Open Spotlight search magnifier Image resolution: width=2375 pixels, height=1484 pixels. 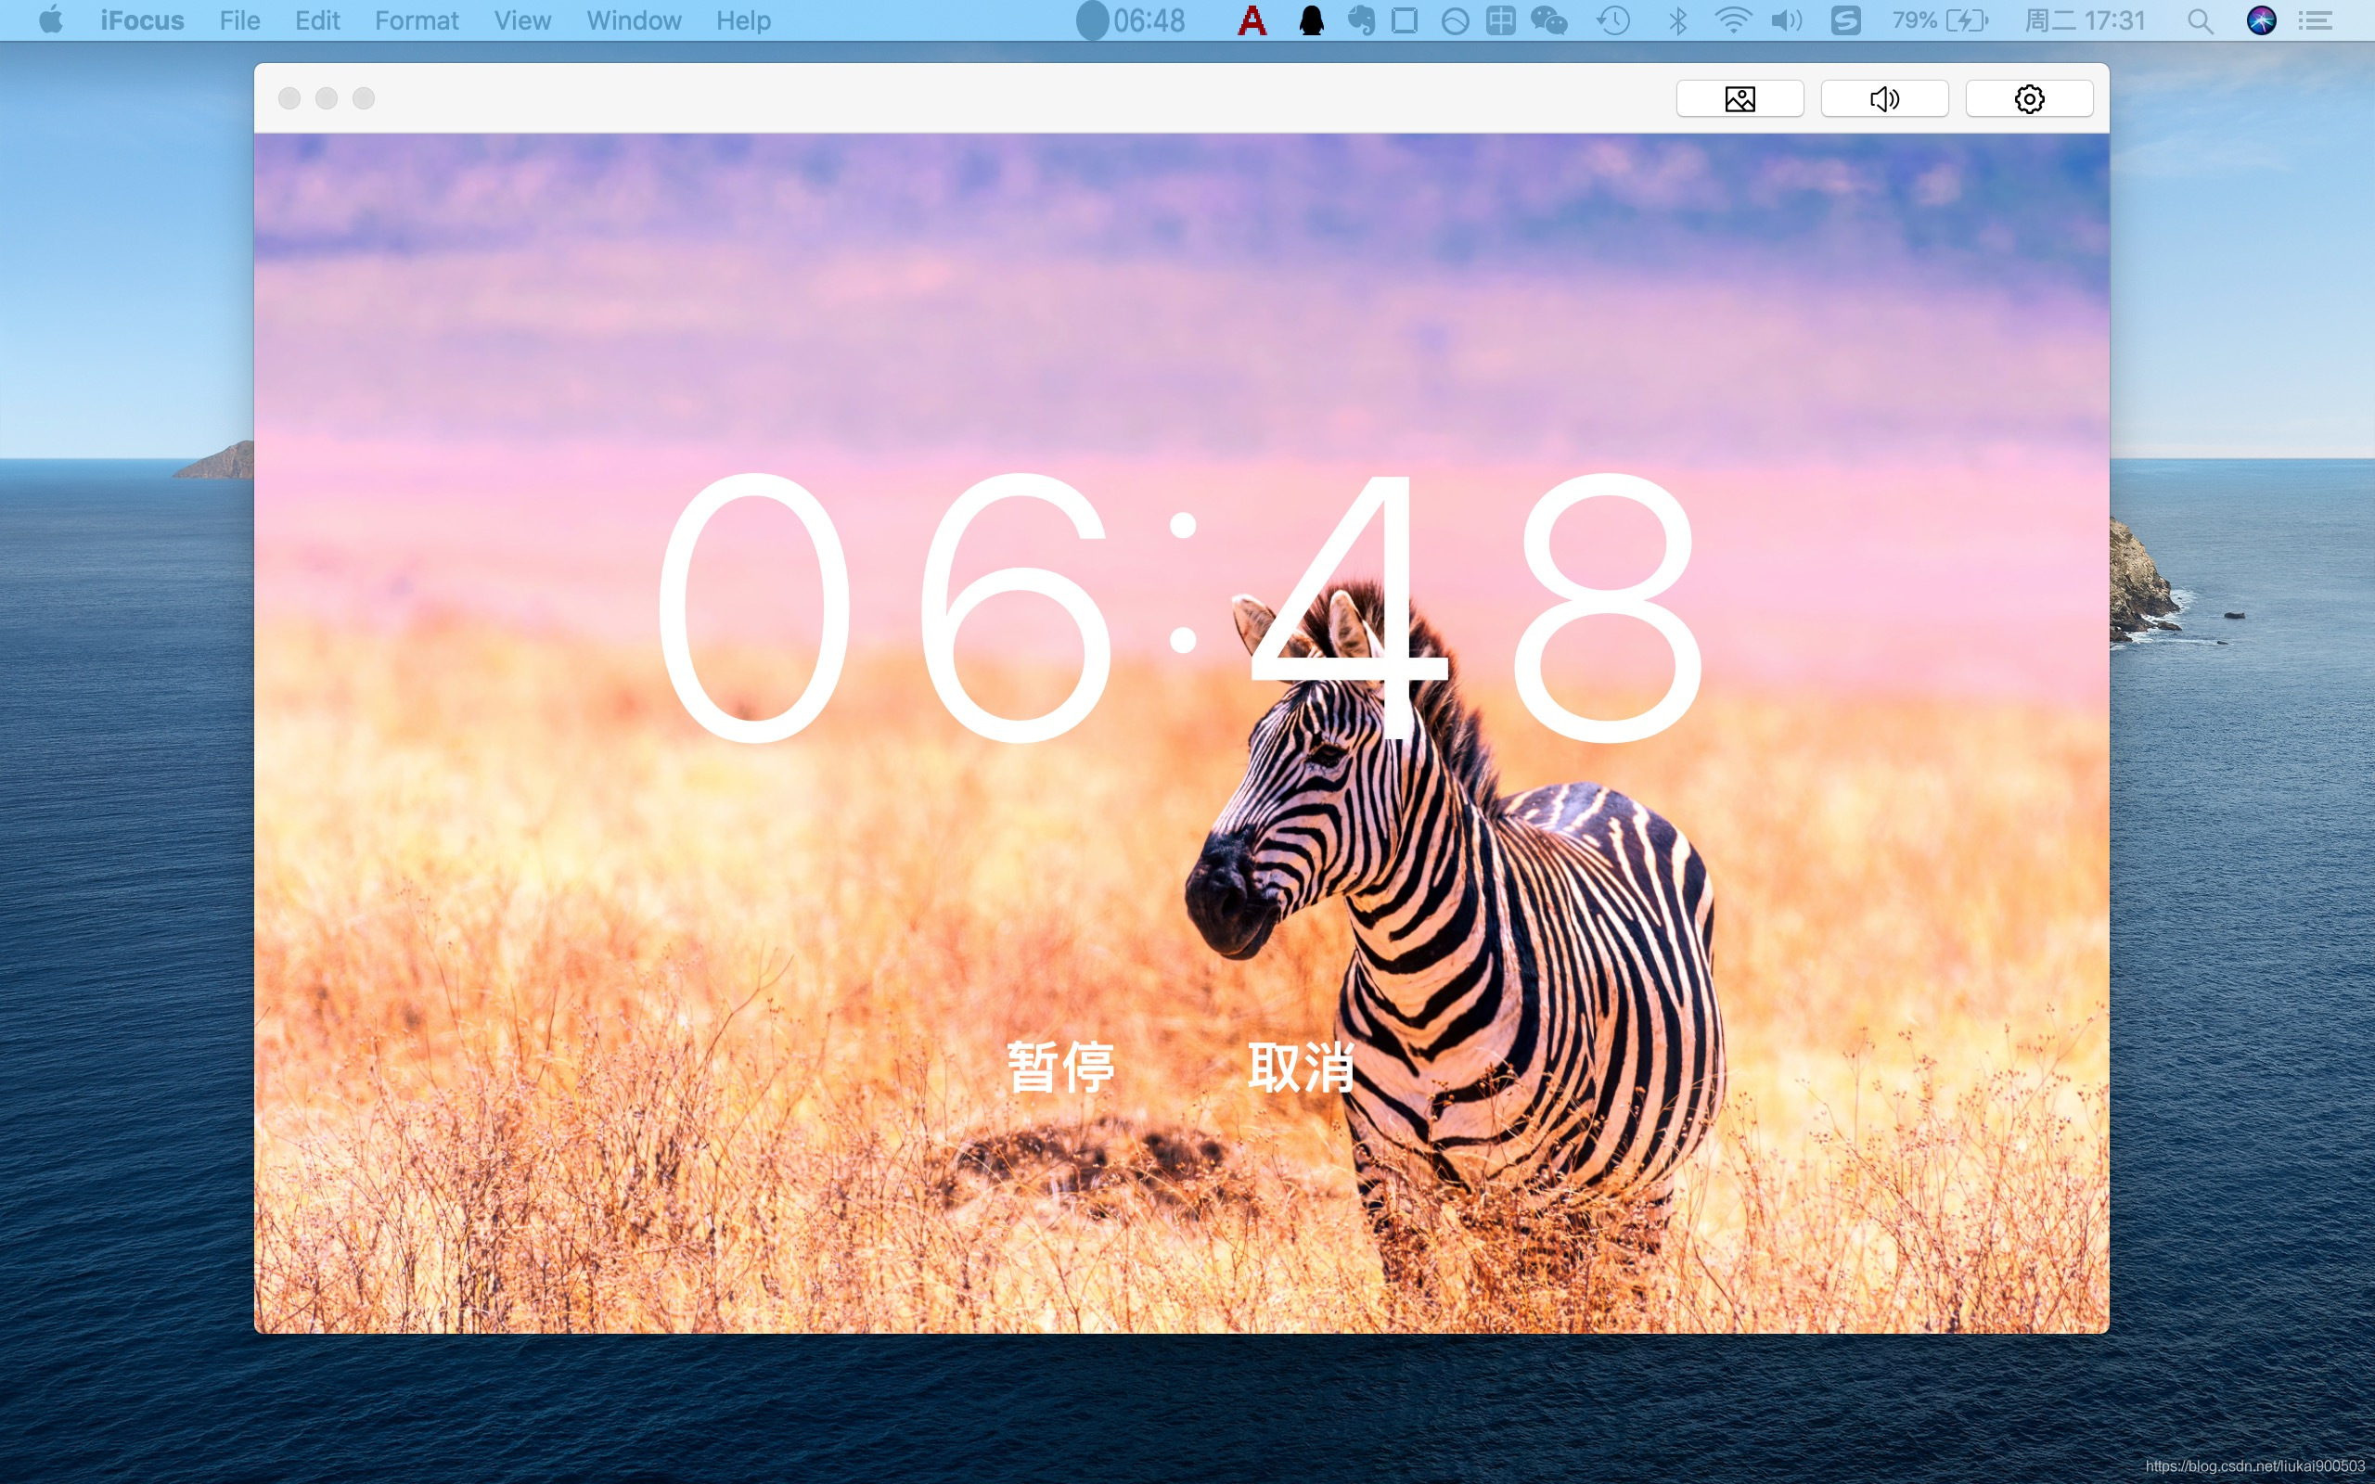click(2200, 20)
